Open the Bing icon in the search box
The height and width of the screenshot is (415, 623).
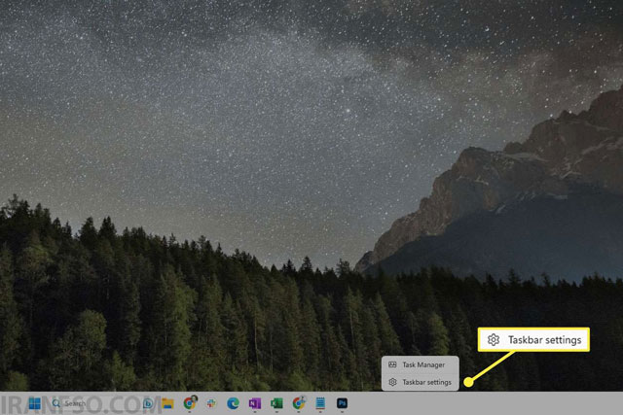pyautogui.click(x=148, y=403)
